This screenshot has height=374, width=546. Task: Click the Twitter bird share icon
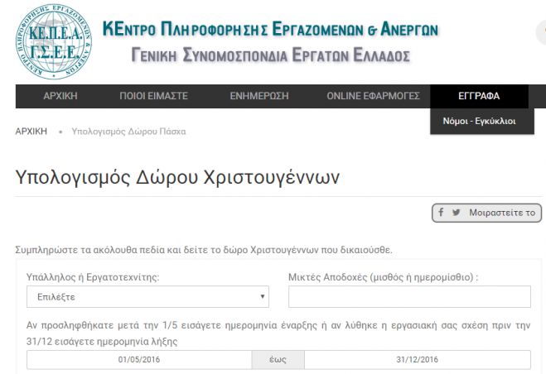tap(457, 213)
